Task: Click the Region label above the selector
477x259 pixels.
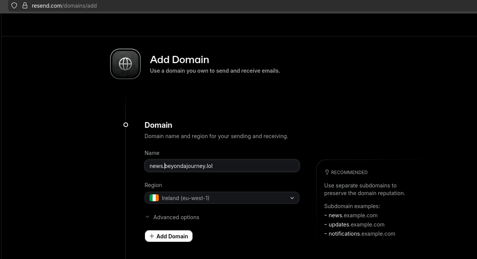Action: (153, 185)
